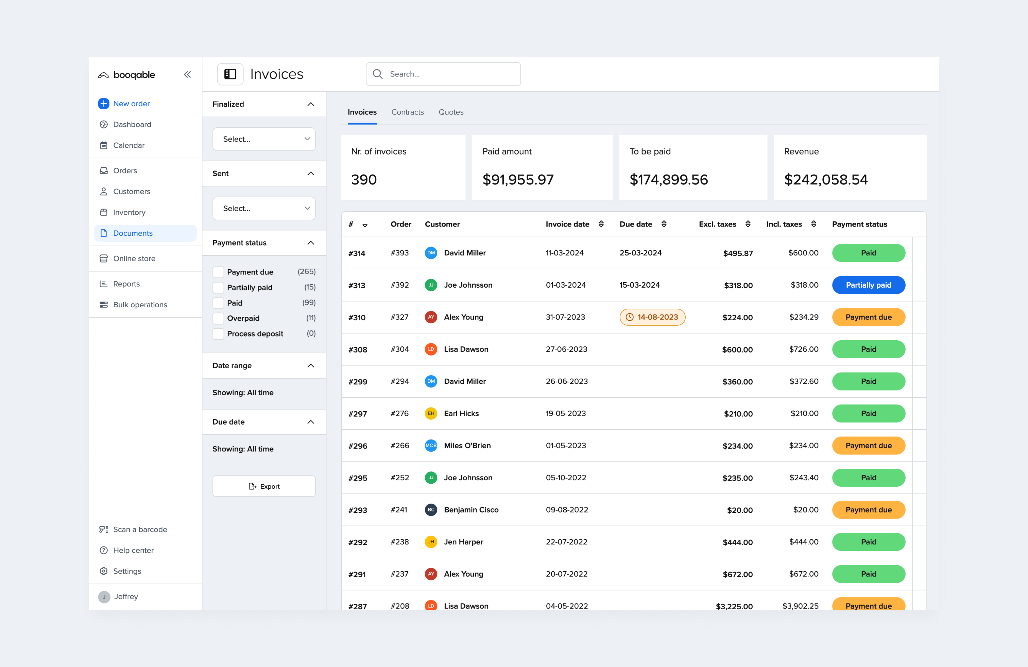The image size is (1028, 667).
Task: Open Help center from the sidebar
Action: coord(133,550)
